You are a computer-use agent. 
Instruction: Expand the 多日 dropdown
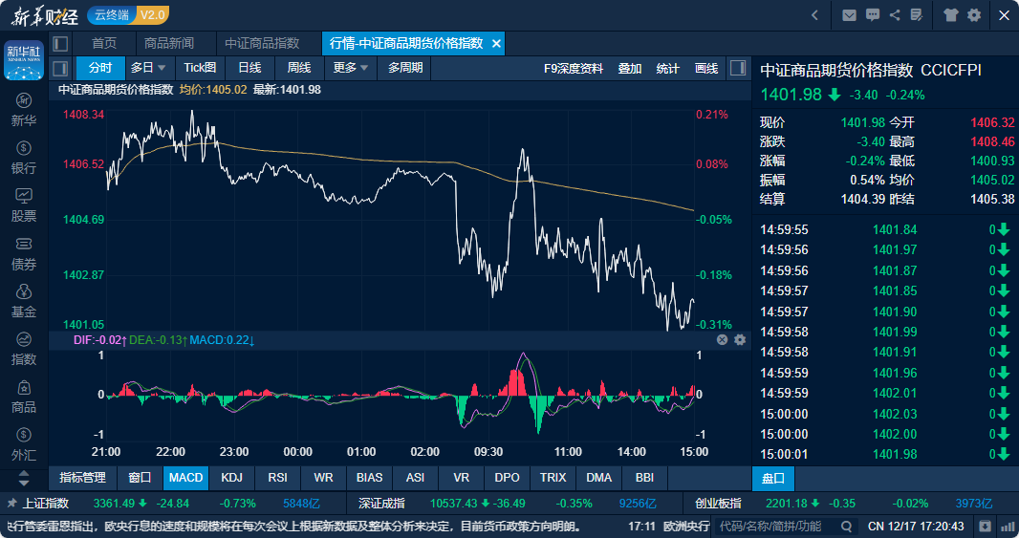tap(148, 68)
